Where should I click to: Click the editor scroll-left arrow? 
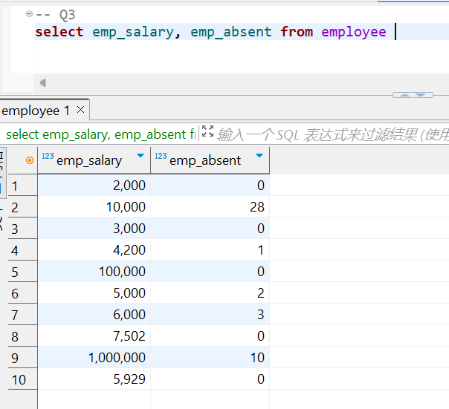coord(42,82)
